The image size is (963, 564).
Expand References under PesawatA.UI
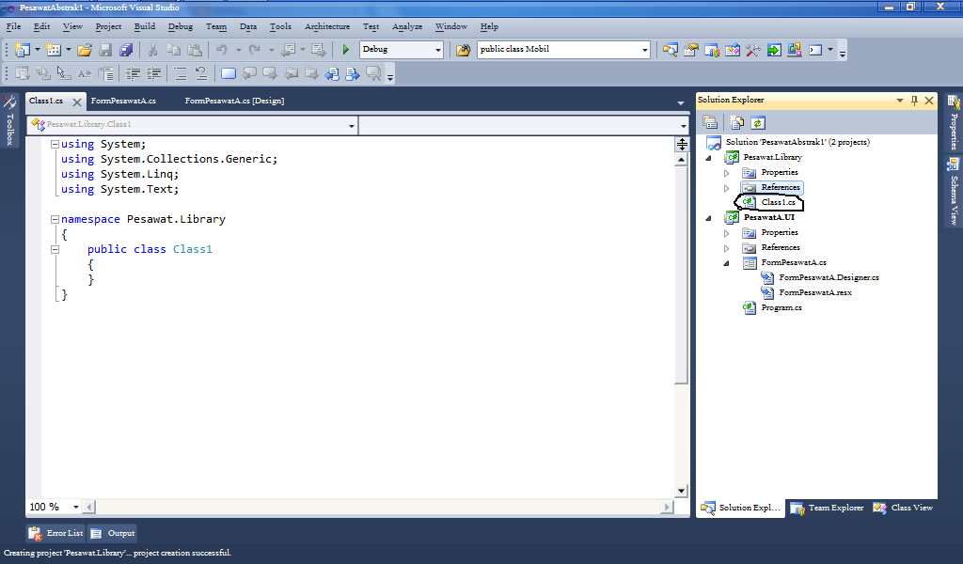click(x=727, y=248)
